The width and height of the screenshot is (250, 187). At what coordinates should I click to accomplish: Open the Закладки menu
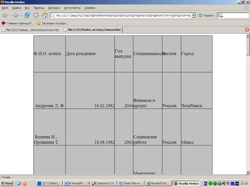54,8
